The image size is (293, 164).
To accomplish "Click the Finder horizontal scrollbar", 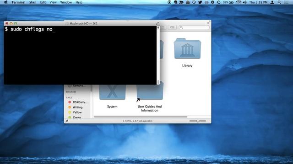I will click(141, 117).
